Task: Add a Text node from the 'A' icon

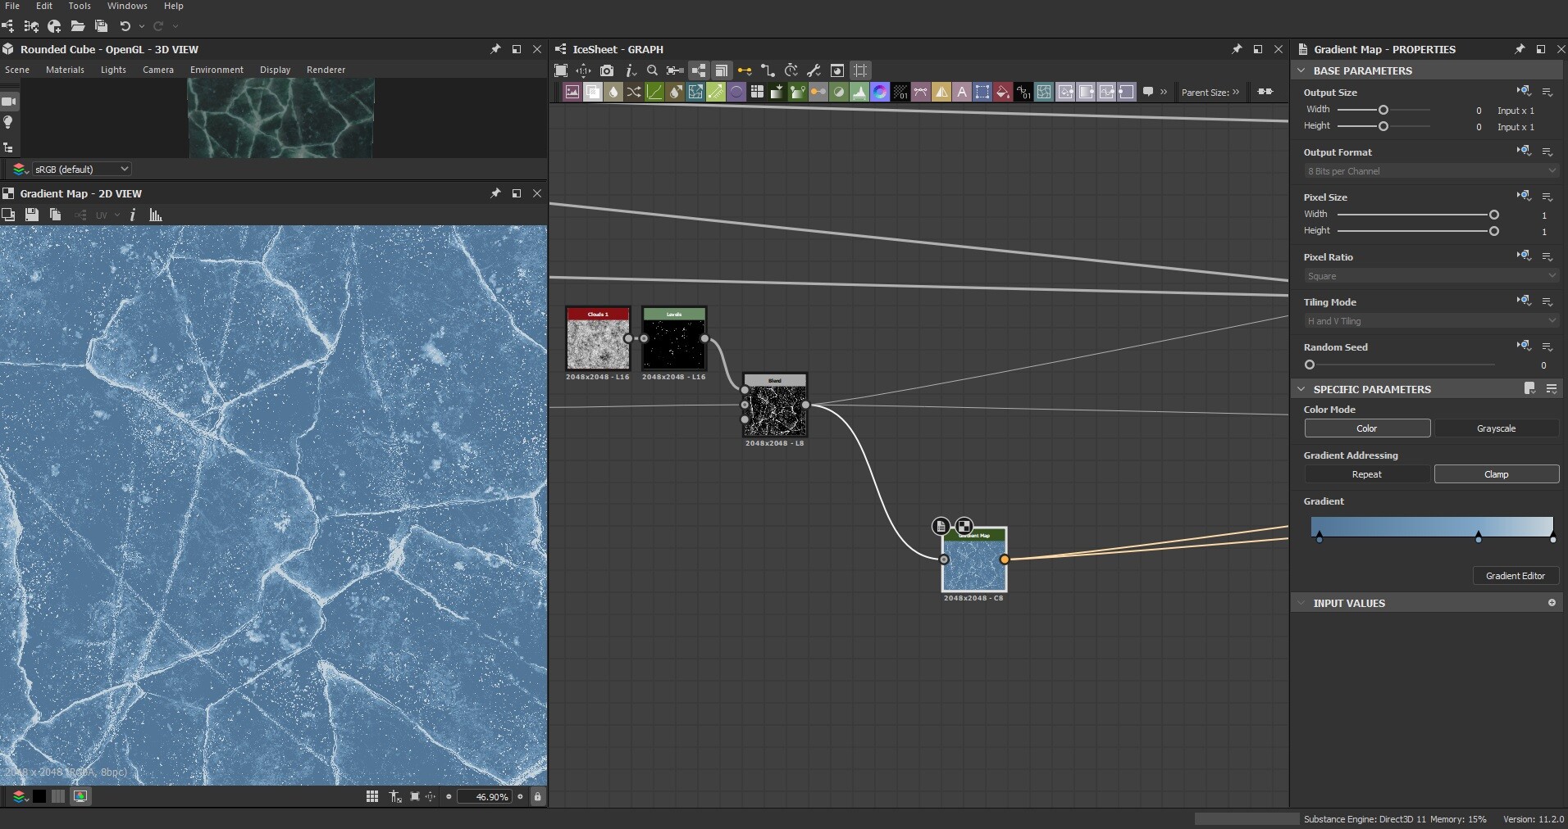Action: [962, 92]
